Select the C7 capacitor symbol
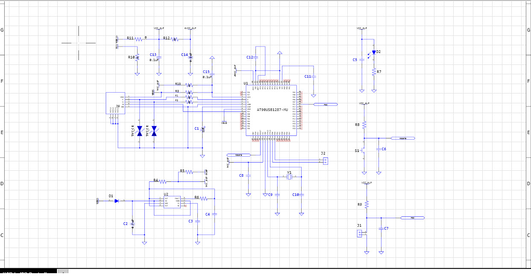This screenshot has height=280, width=531. coord(381,228)
